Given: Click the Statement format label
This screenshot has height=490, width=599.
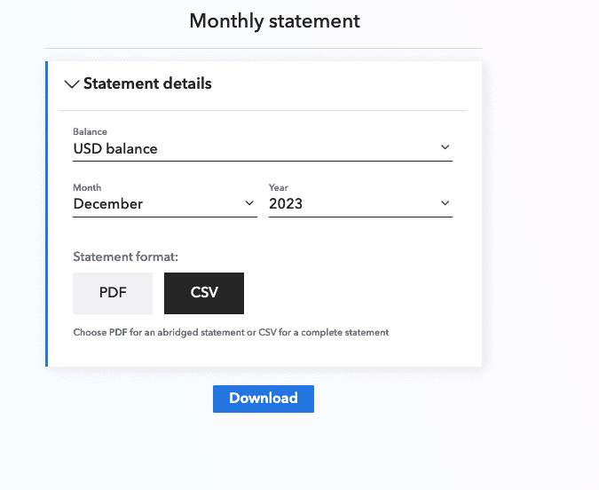Looking at the screenshot, I should coord(126,257).
